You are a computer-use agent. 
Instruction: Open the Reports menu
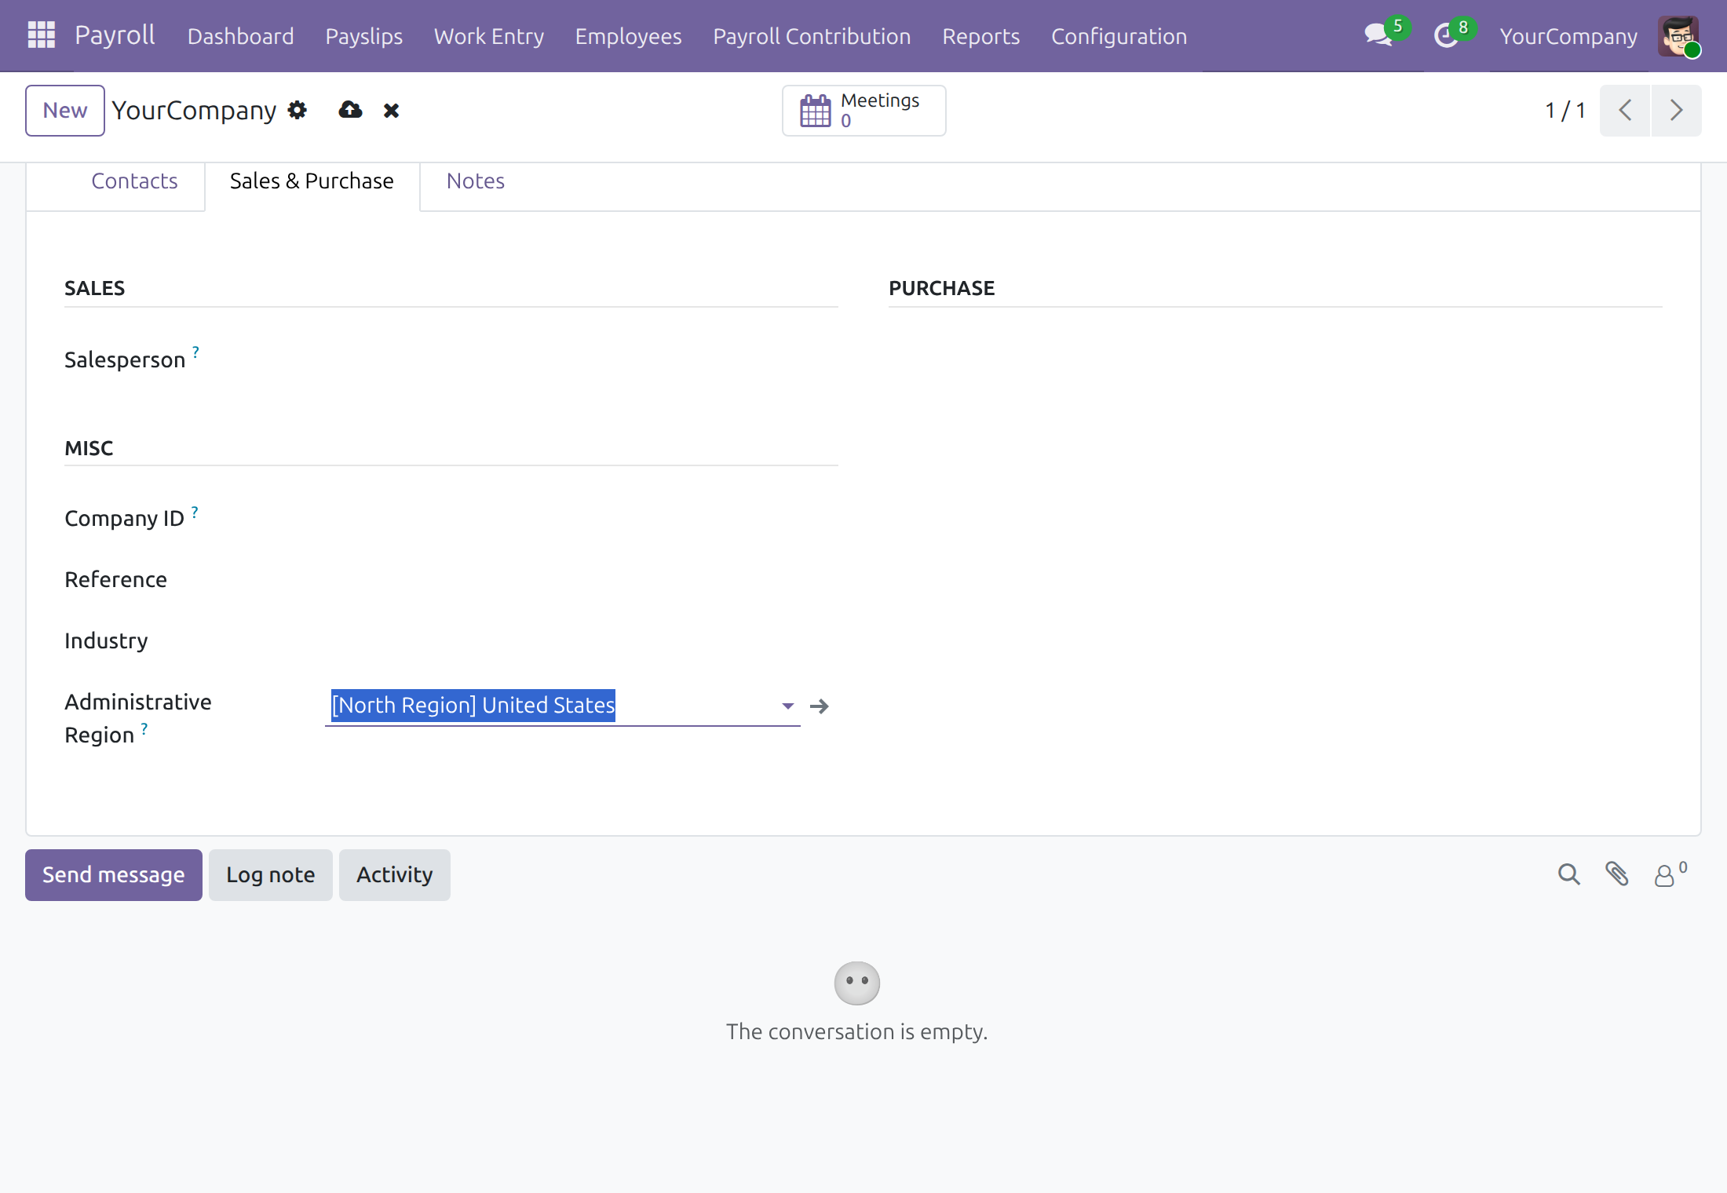(x=980, y=36)
